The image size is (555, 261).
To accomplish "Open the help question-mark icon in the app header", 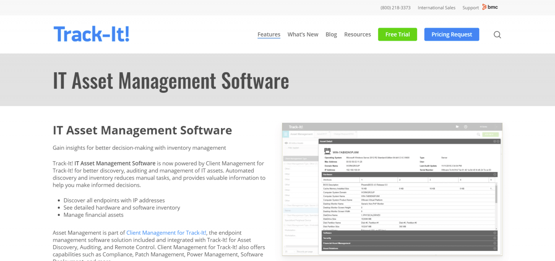I will click(465, 127).
